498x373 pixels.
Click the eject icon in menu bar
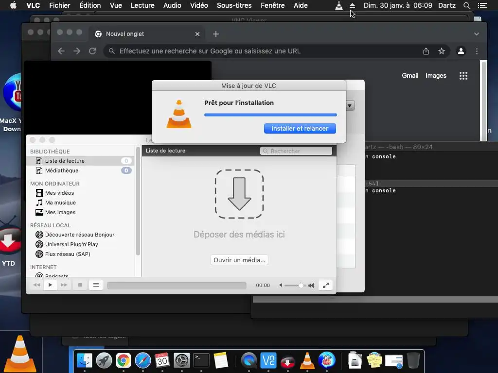coord(352,5)
